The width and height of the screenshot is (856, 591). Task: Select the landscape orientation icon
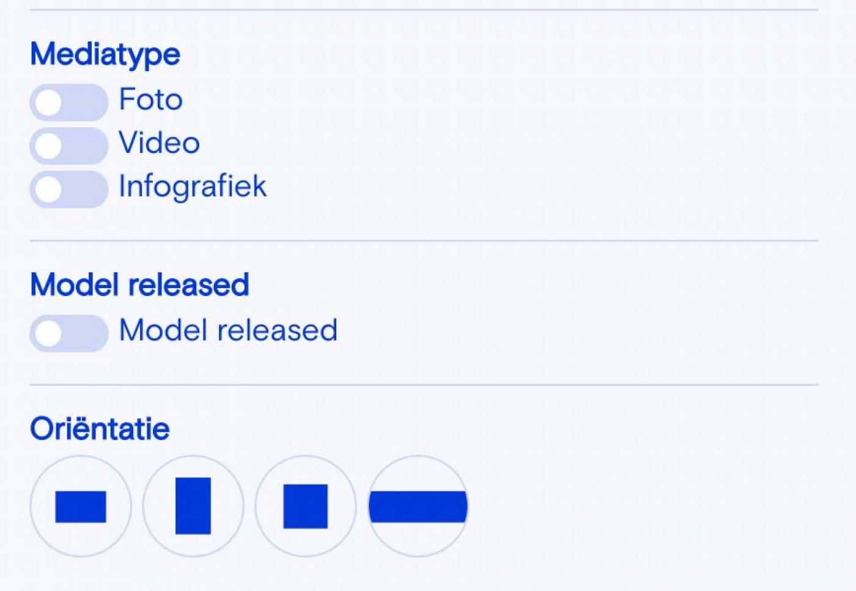point(81,506)
